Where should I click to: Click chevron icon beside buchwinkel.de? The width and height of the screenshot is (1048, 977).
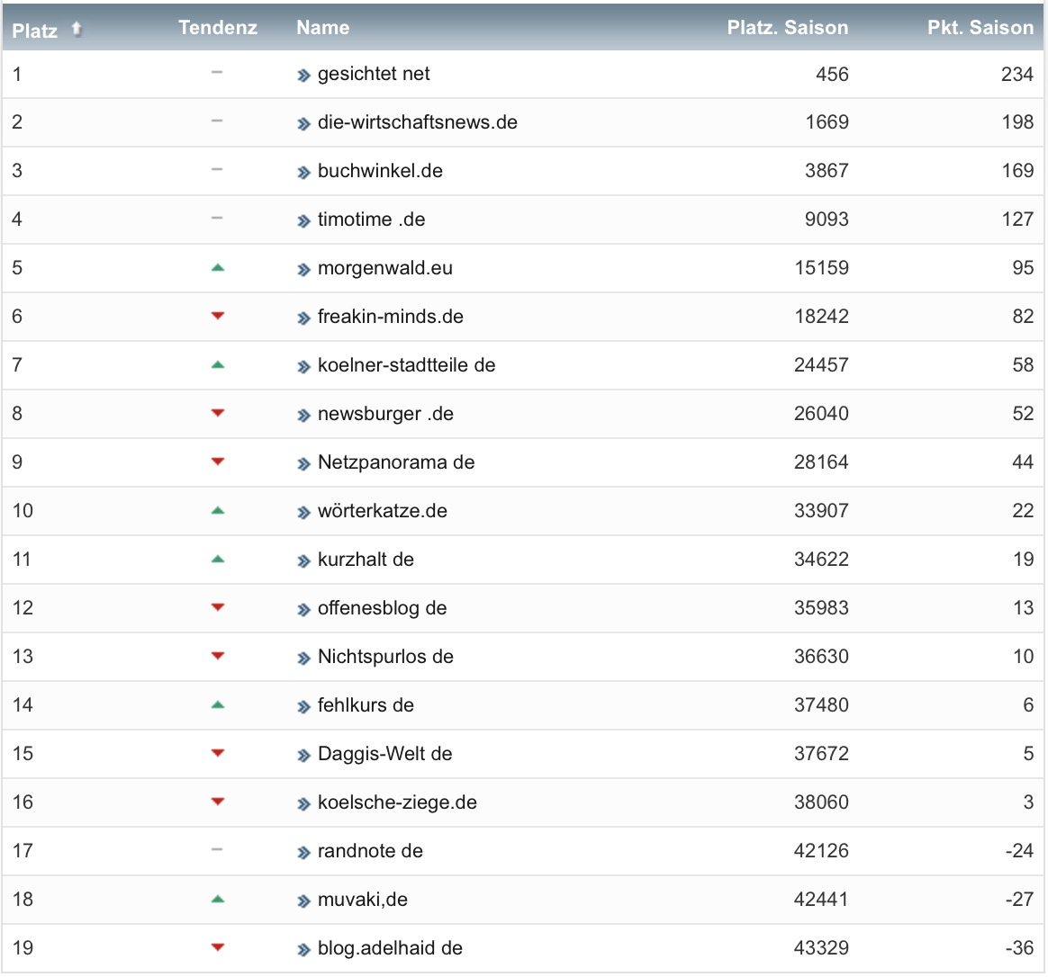pos(304,173)
